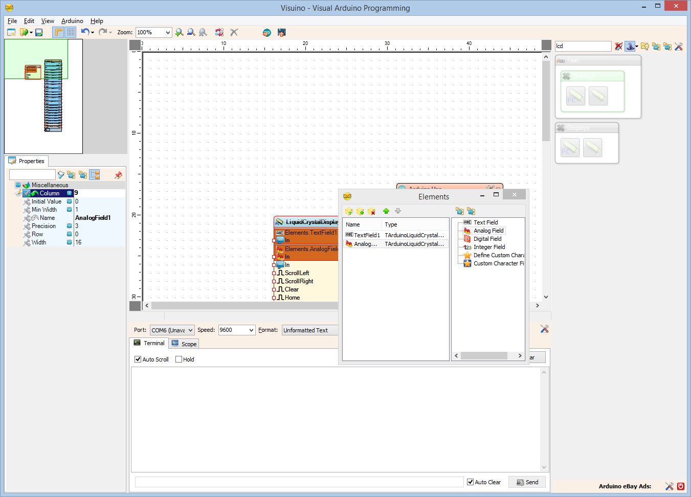Click the Arduino upload board icon
The image size is (691, 497).
[281, 32]
